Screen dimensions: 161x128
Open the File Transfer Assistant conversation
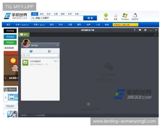pos(40,62)
